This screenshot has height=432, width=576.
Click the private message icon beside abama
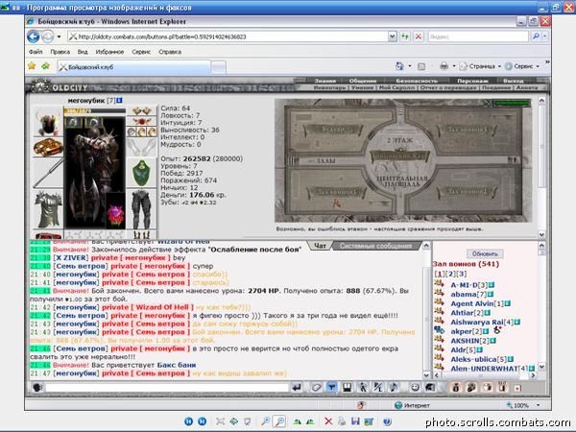tap(439, 293)
